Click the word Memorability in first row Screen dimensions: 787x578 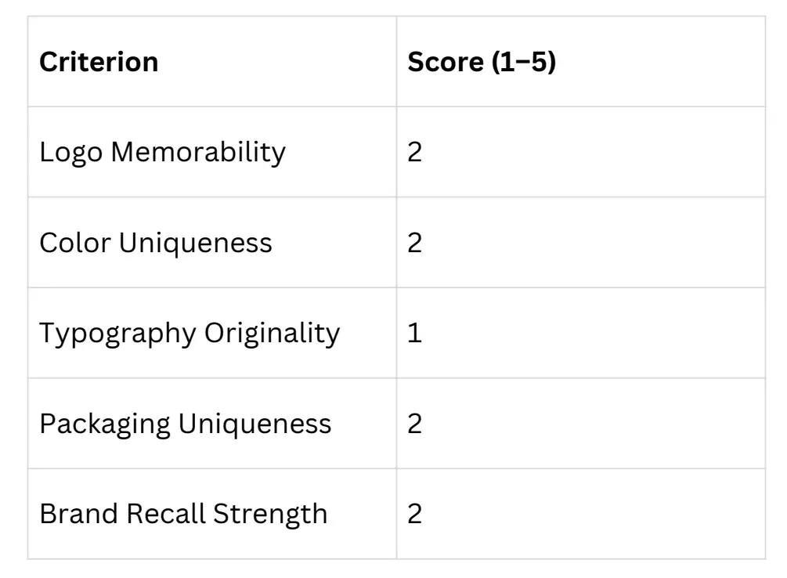tap(198, 153)
